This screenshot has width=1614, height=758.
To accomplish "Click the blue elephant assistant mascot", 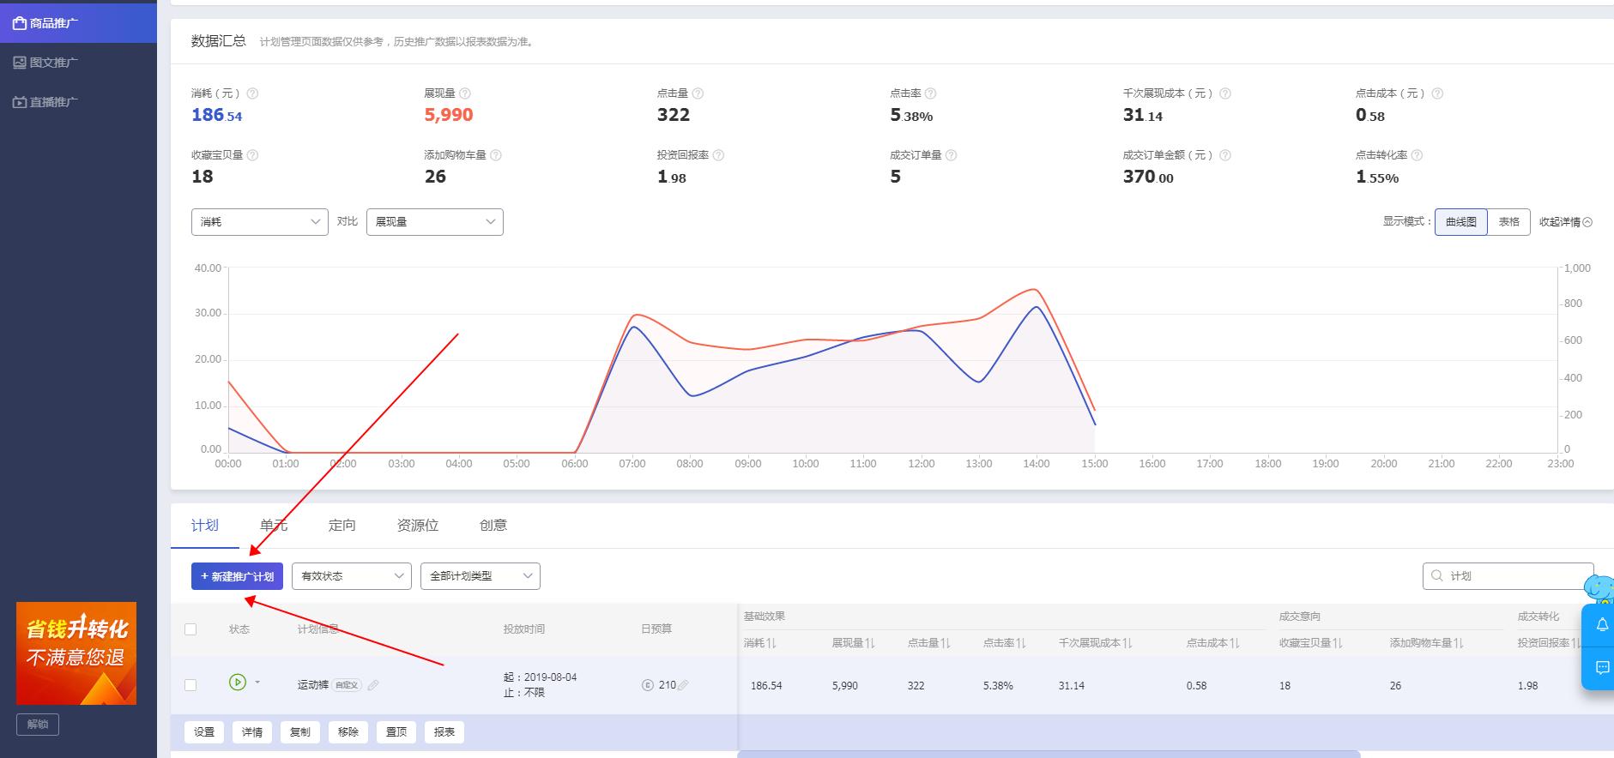I will pos(1599,589).
